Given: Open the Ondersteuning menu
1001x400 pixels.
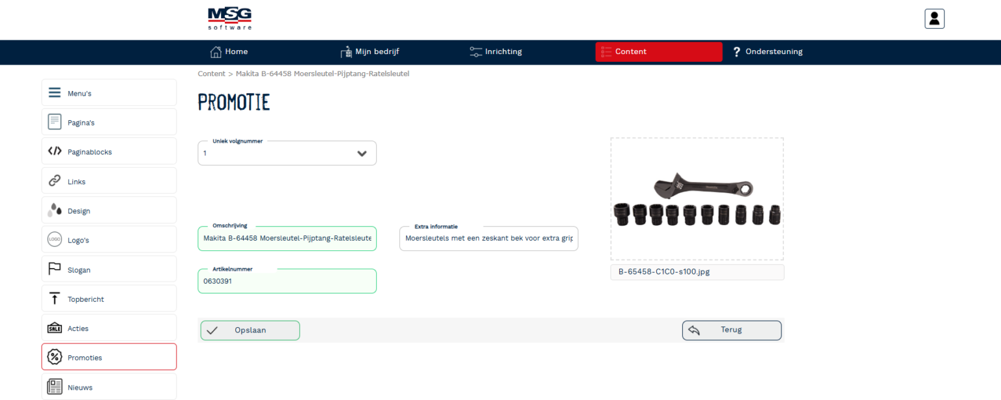Looking at the screenshot, I should (768, 52).
